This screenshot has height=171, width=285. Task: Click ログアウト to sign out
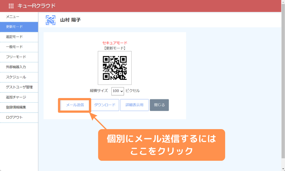19,117
